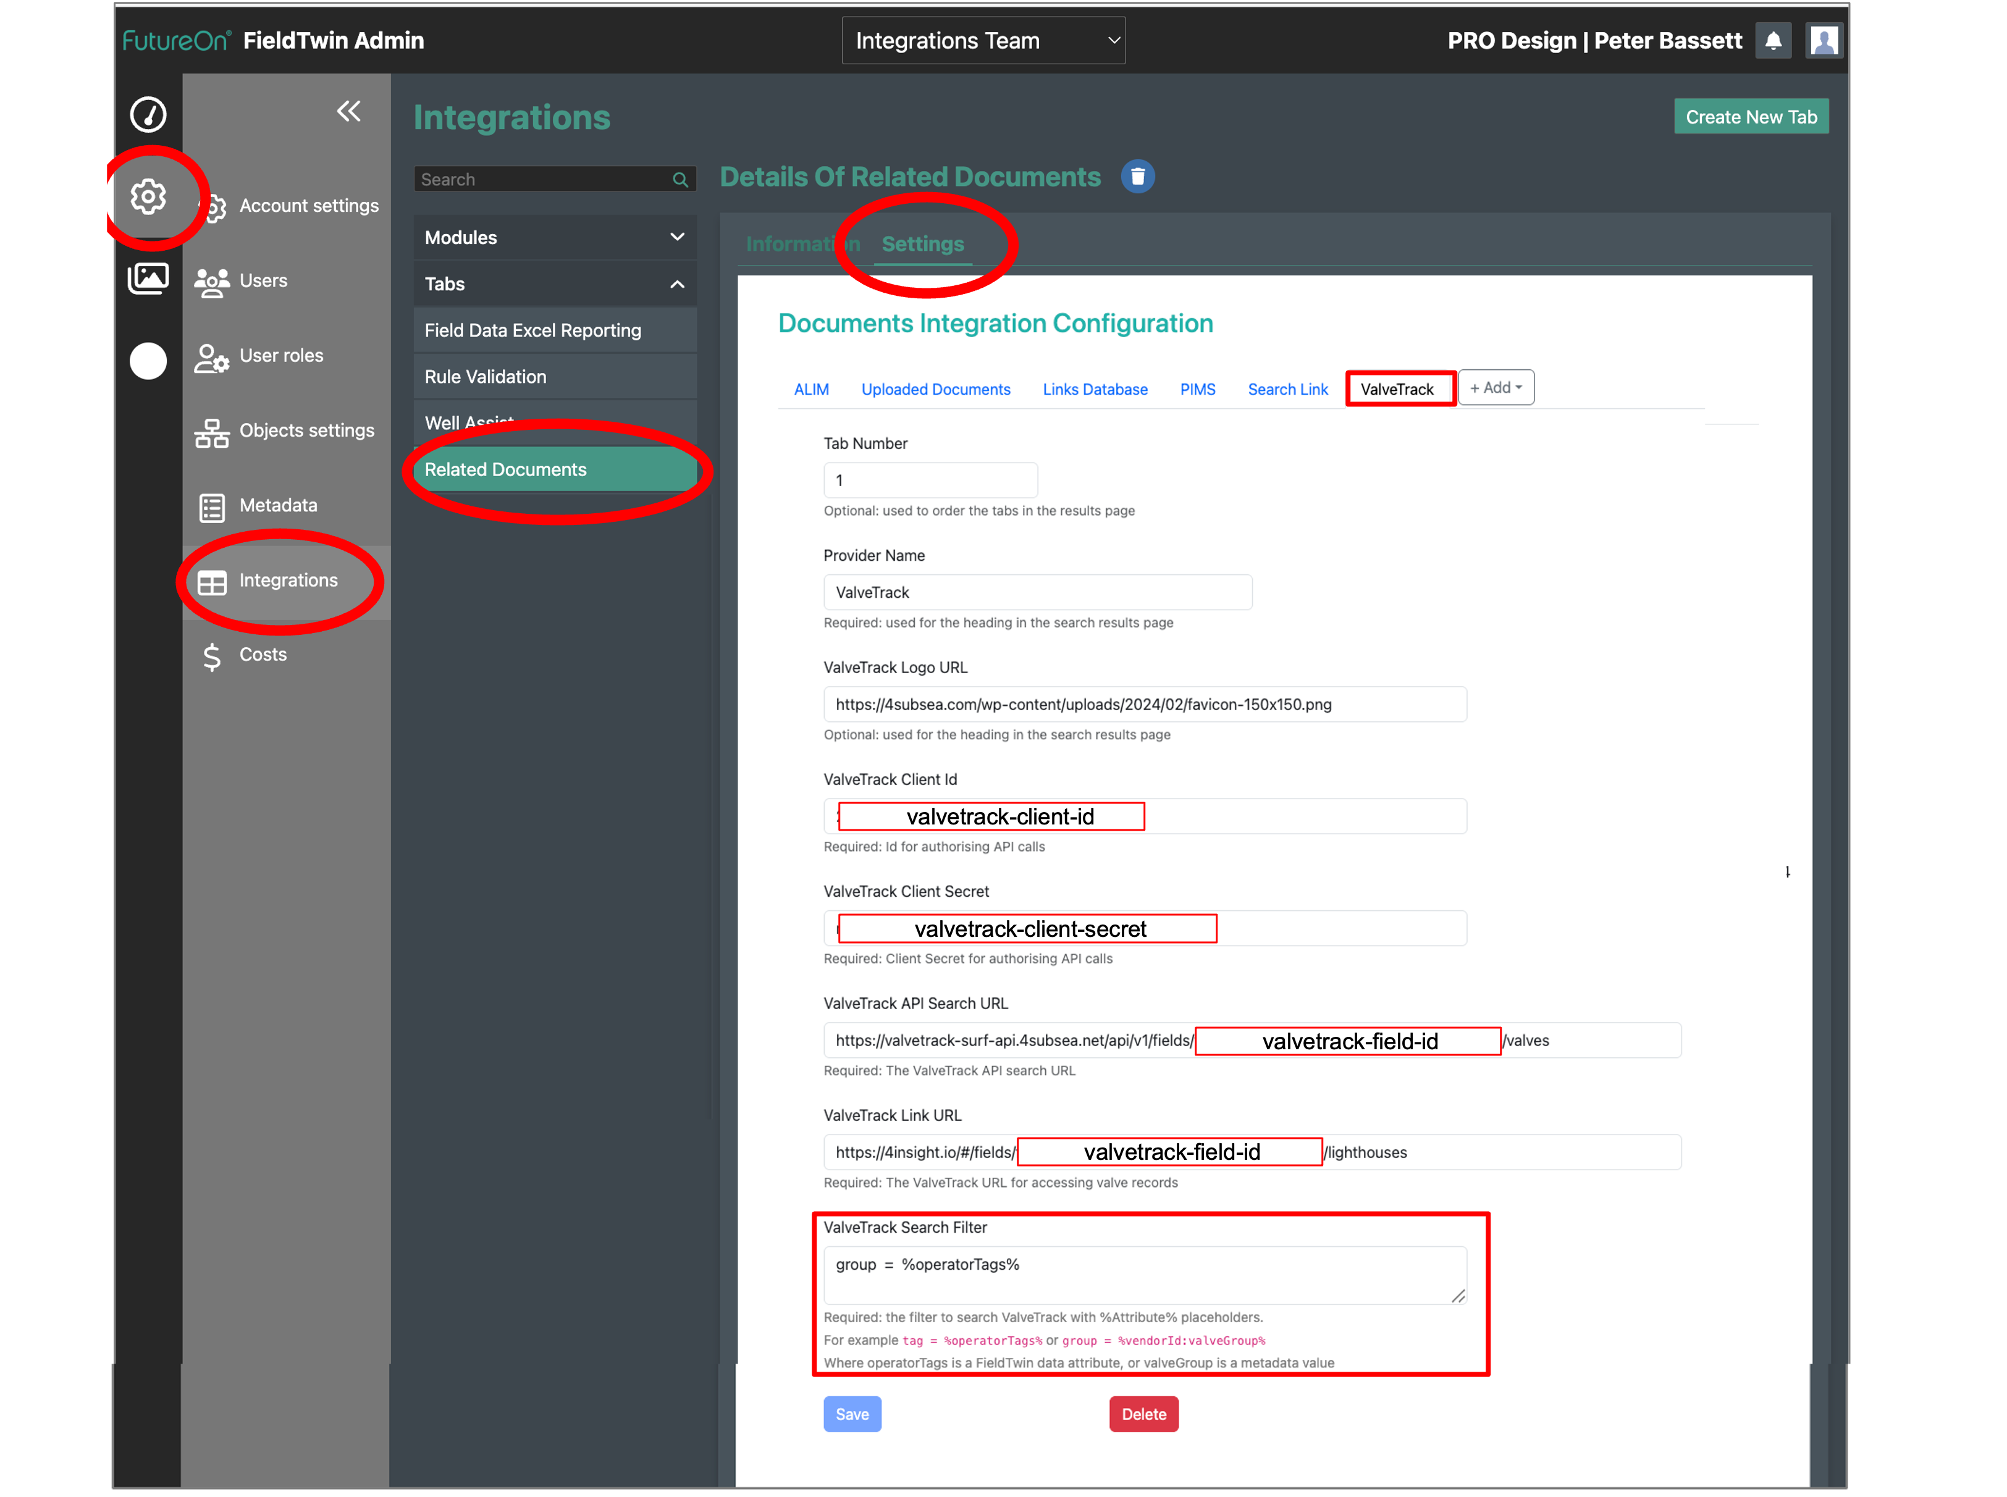Open User roles in sidebar
Image resolution: width=2007 pixels, height=1497 pixels.
[x=281, y=356]
